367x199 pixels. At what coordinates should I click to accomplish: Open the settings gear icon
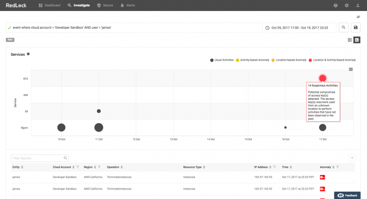tap(347, 5)
